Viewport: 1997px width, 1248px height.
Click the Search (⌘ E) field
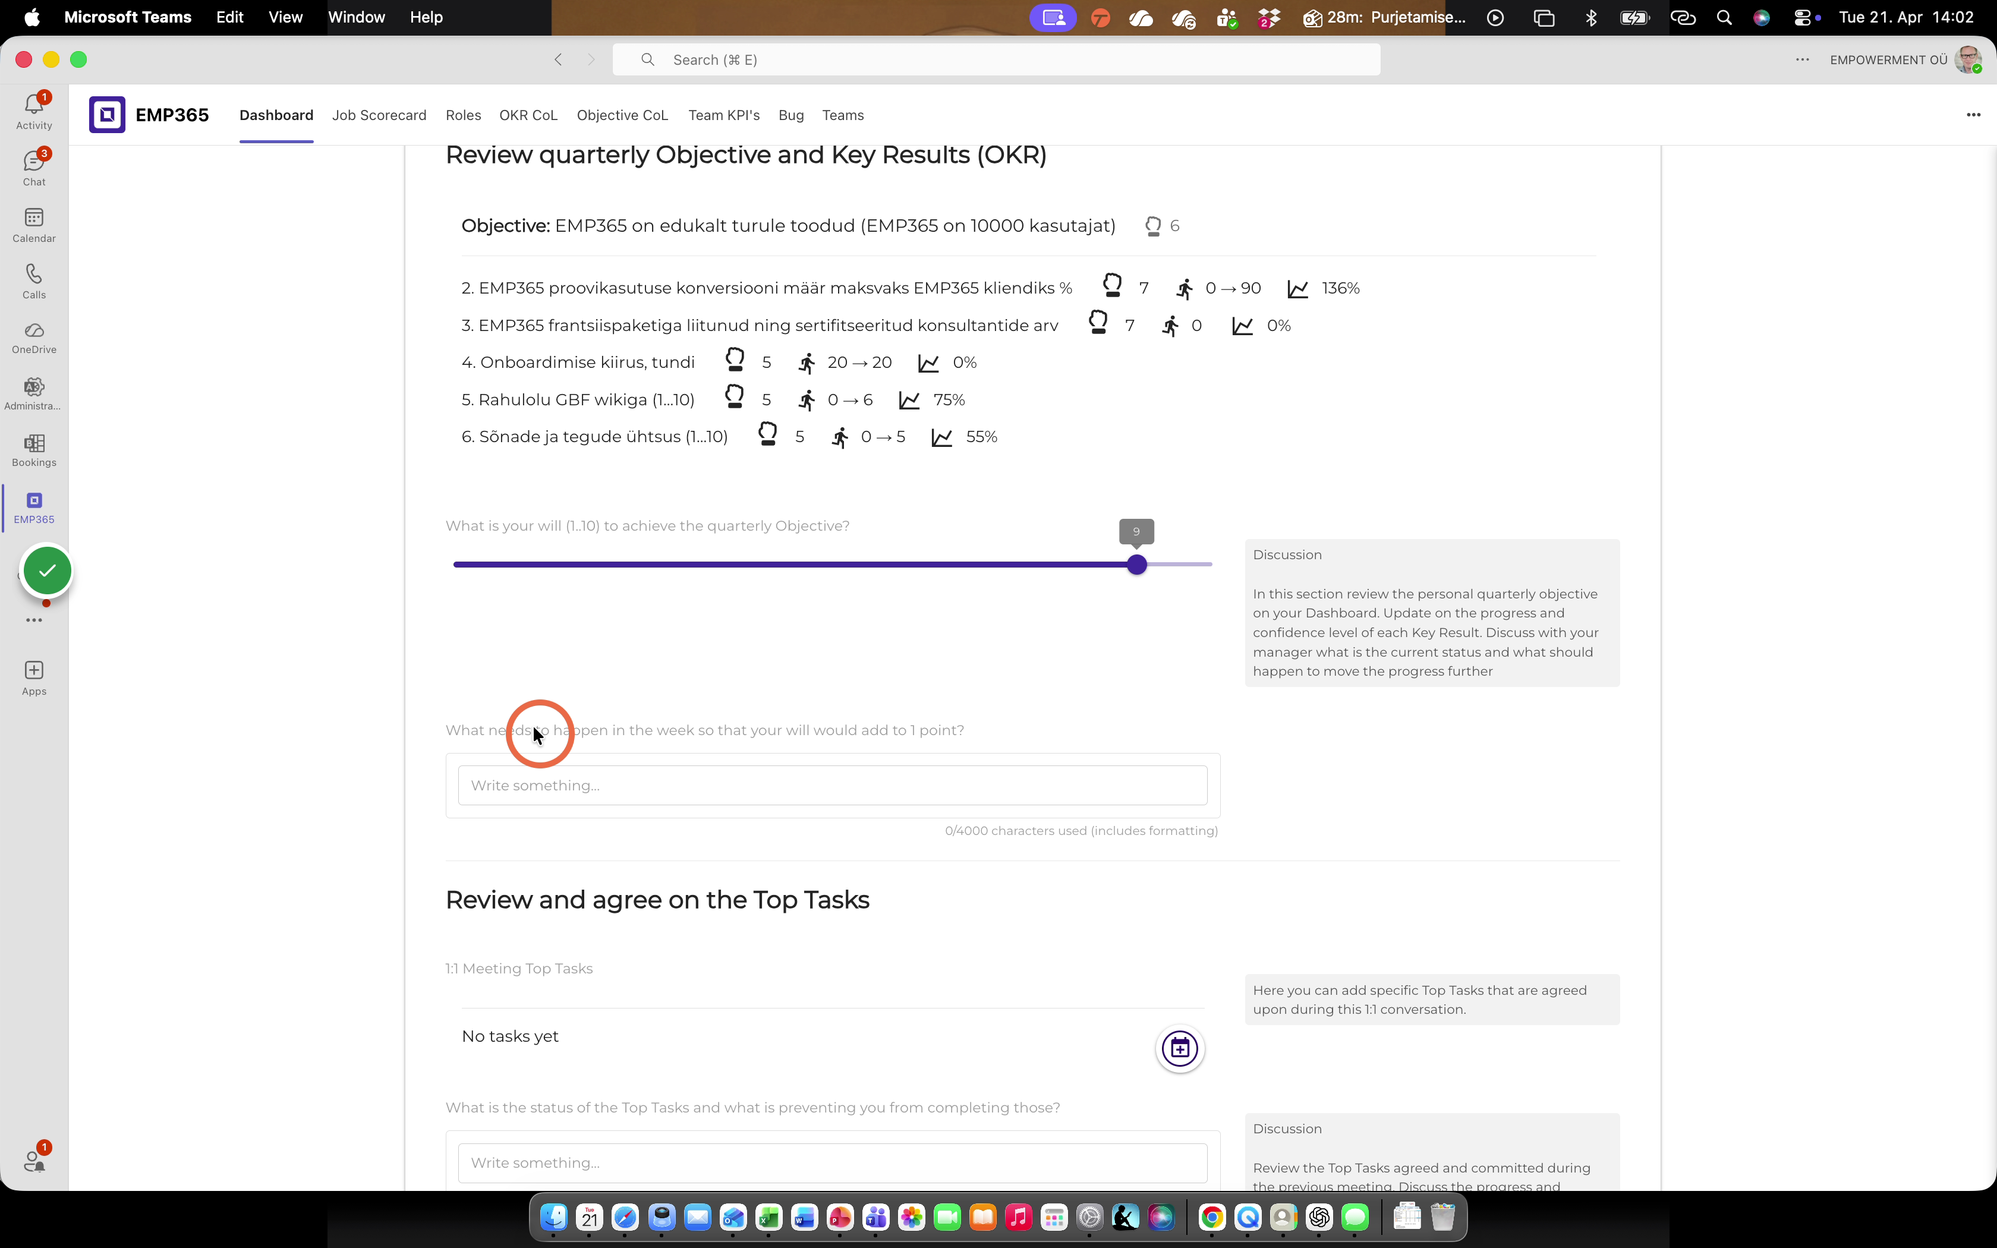[996, 59]
